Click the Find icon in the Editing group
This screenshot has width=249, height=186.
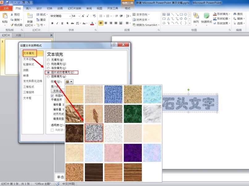(x=240, y=14)
